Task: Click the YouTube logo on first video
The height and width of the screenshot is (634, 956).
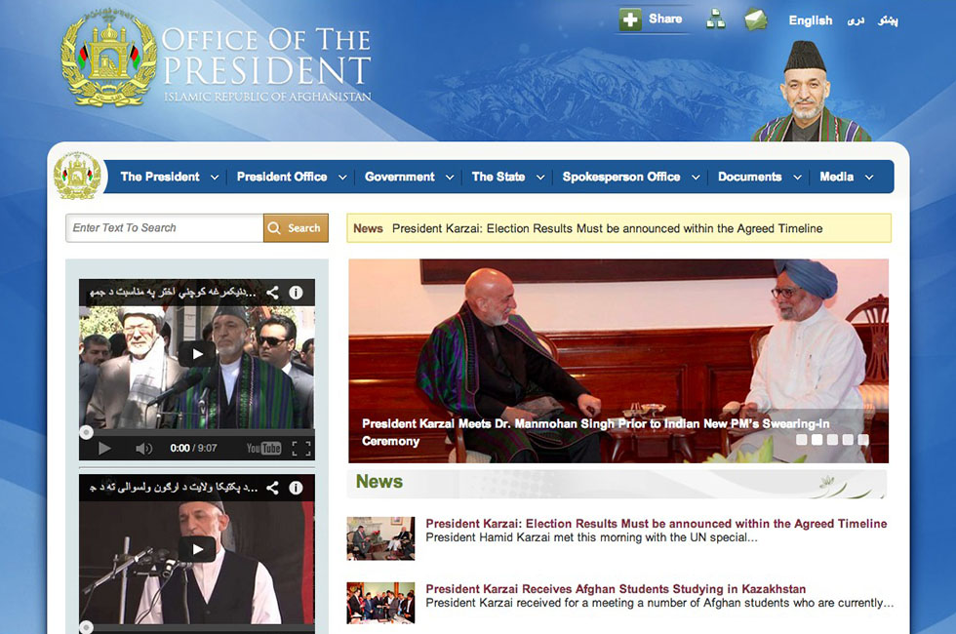Action: pyautogui.click(x=263, y=449)
